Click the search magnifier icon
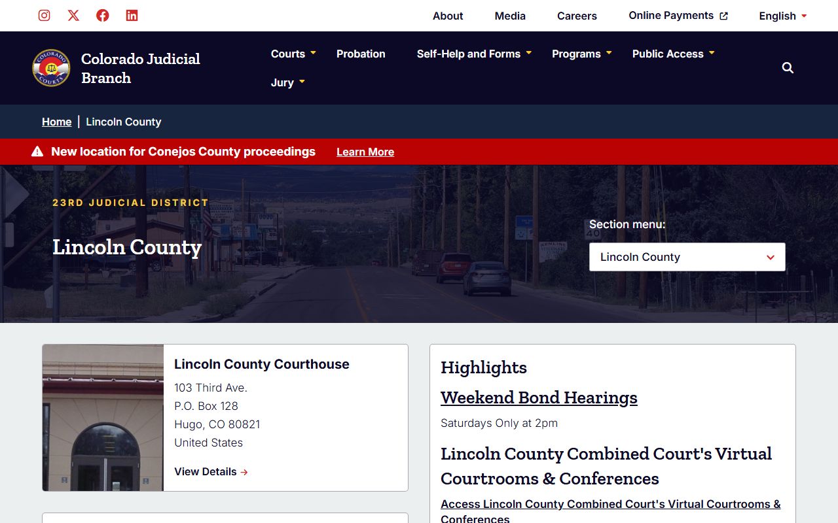 click(x=788, y=68)
